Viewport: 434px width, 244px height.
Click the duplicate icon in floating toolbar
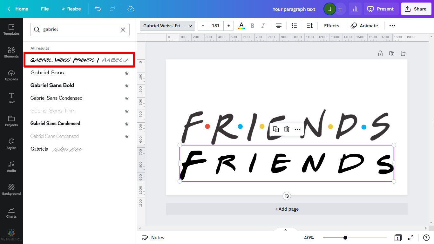point(276,129)
